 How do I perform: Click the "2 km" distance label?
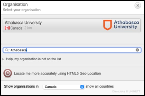coord(28,28)
